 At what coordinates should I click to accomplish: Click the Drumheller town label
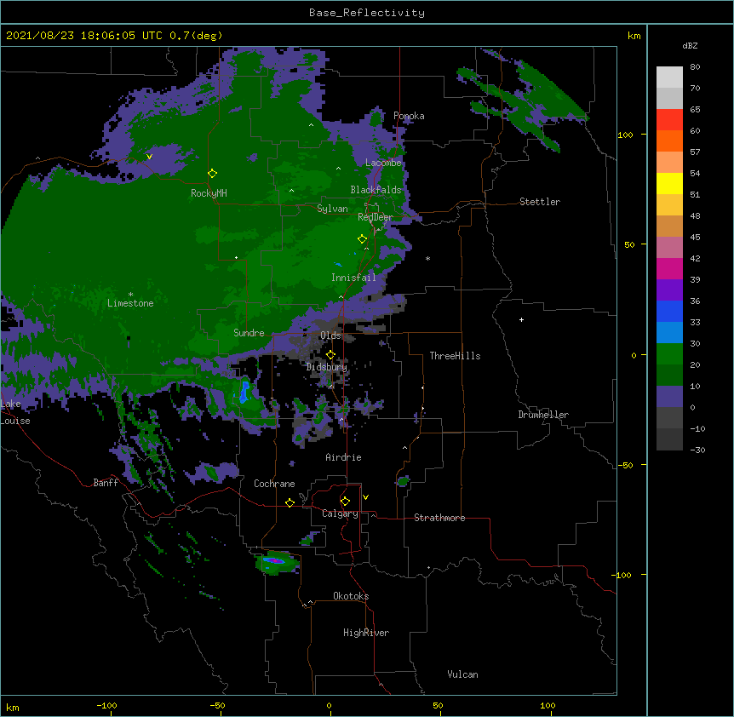pyautogui.click(x=543, y=415)
